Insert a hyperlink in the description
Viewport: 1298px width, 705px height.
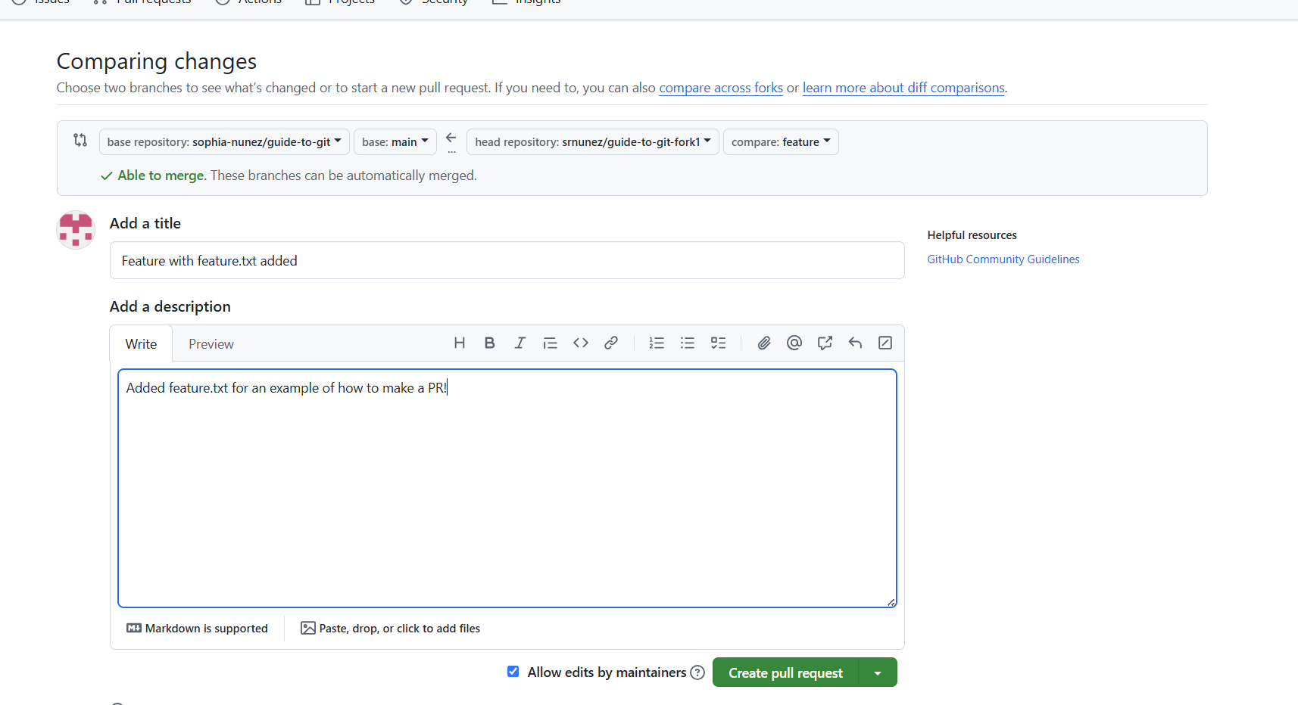(610, 343)
